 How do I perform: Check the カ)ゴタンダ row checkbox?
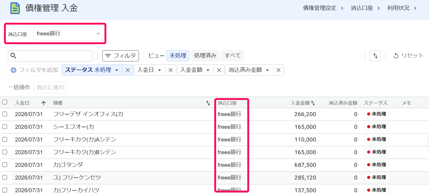(x=5, y=165)
